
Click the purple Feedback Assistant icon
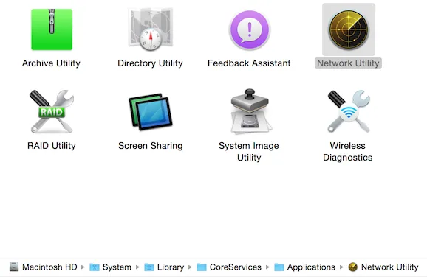tap(249, 30)
